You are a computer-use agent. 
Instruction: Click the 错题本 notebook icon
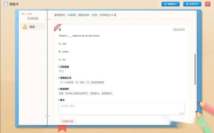(6, 4)
